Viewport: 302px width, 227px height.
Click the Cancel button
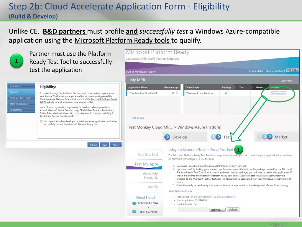click(x=116, y=145)
